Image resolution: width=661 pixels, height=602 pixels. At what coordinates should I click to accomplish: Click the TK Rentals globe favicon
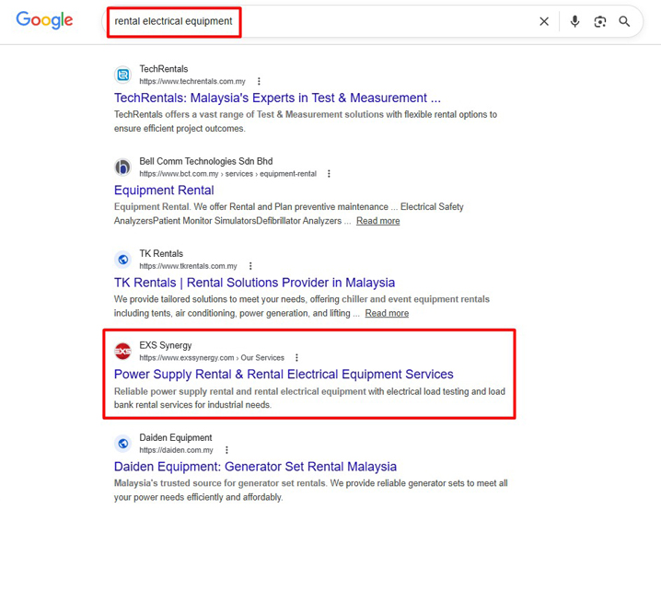[x=123, y=260]
